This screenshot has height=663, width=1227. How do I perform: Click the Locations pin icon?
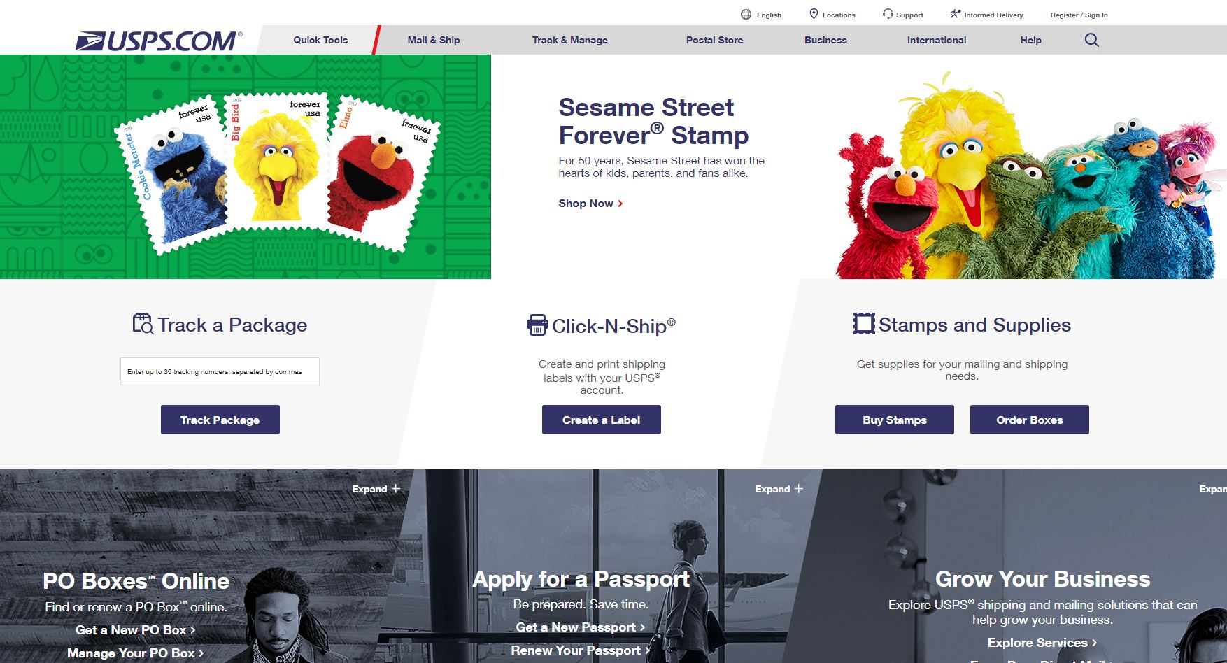(814, 14)
